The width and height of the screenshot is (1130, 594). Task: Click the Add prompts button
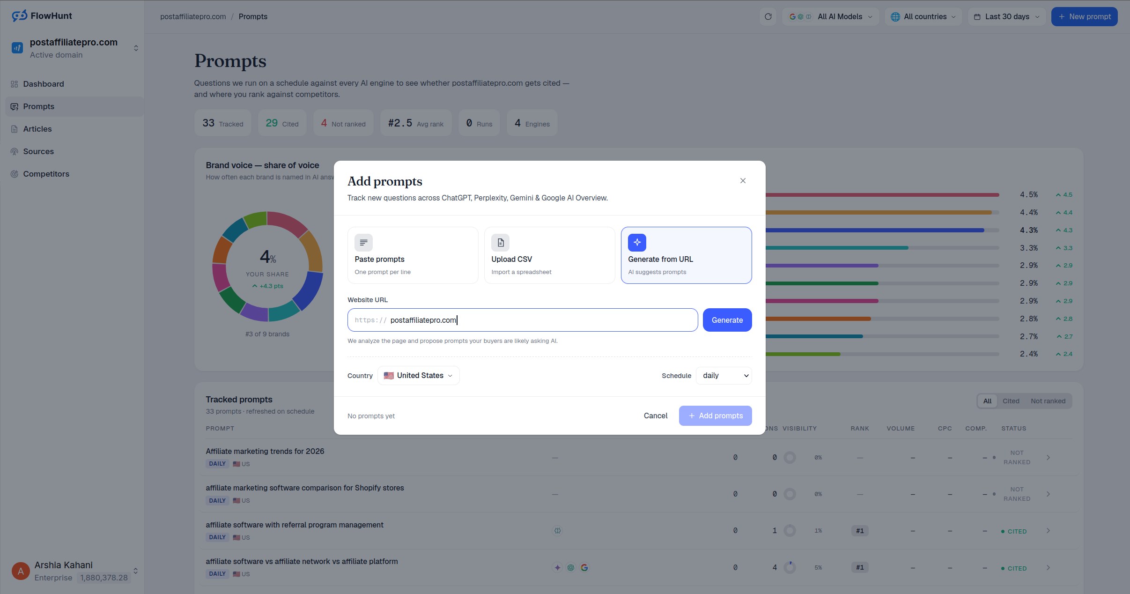tap(715, 416)
